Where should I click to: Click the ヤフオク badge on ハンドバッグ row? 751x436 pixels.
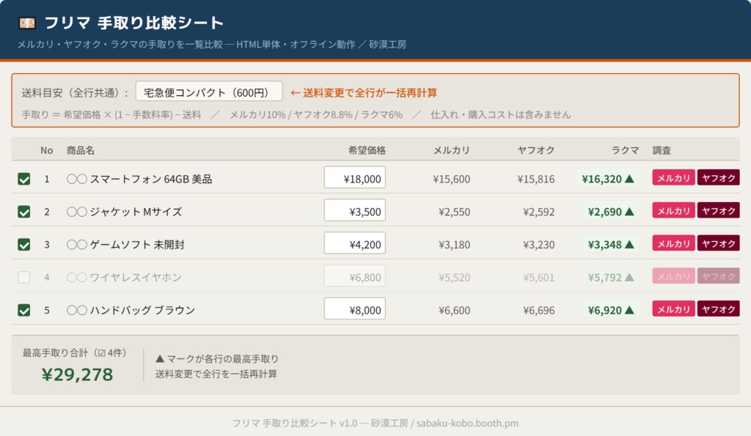(x=719, y=309)
